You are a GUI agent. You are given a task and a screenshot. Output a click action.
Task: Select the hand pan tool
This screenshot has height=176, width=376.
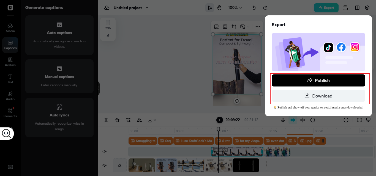click(x=219, y=8)
